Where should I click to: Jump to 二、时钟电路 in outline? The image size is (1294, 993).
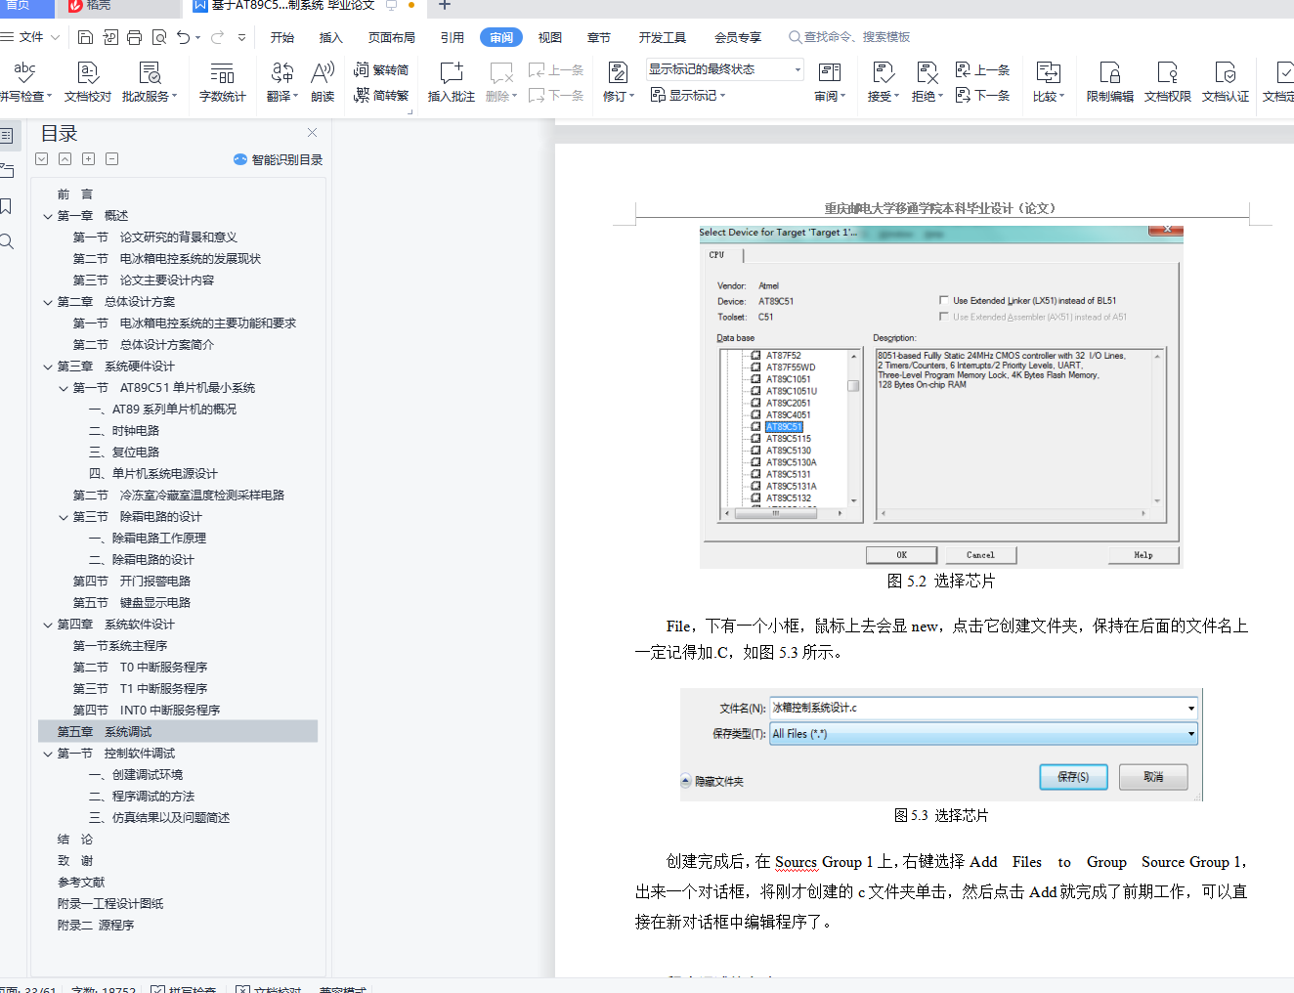[x=124, y=431]
